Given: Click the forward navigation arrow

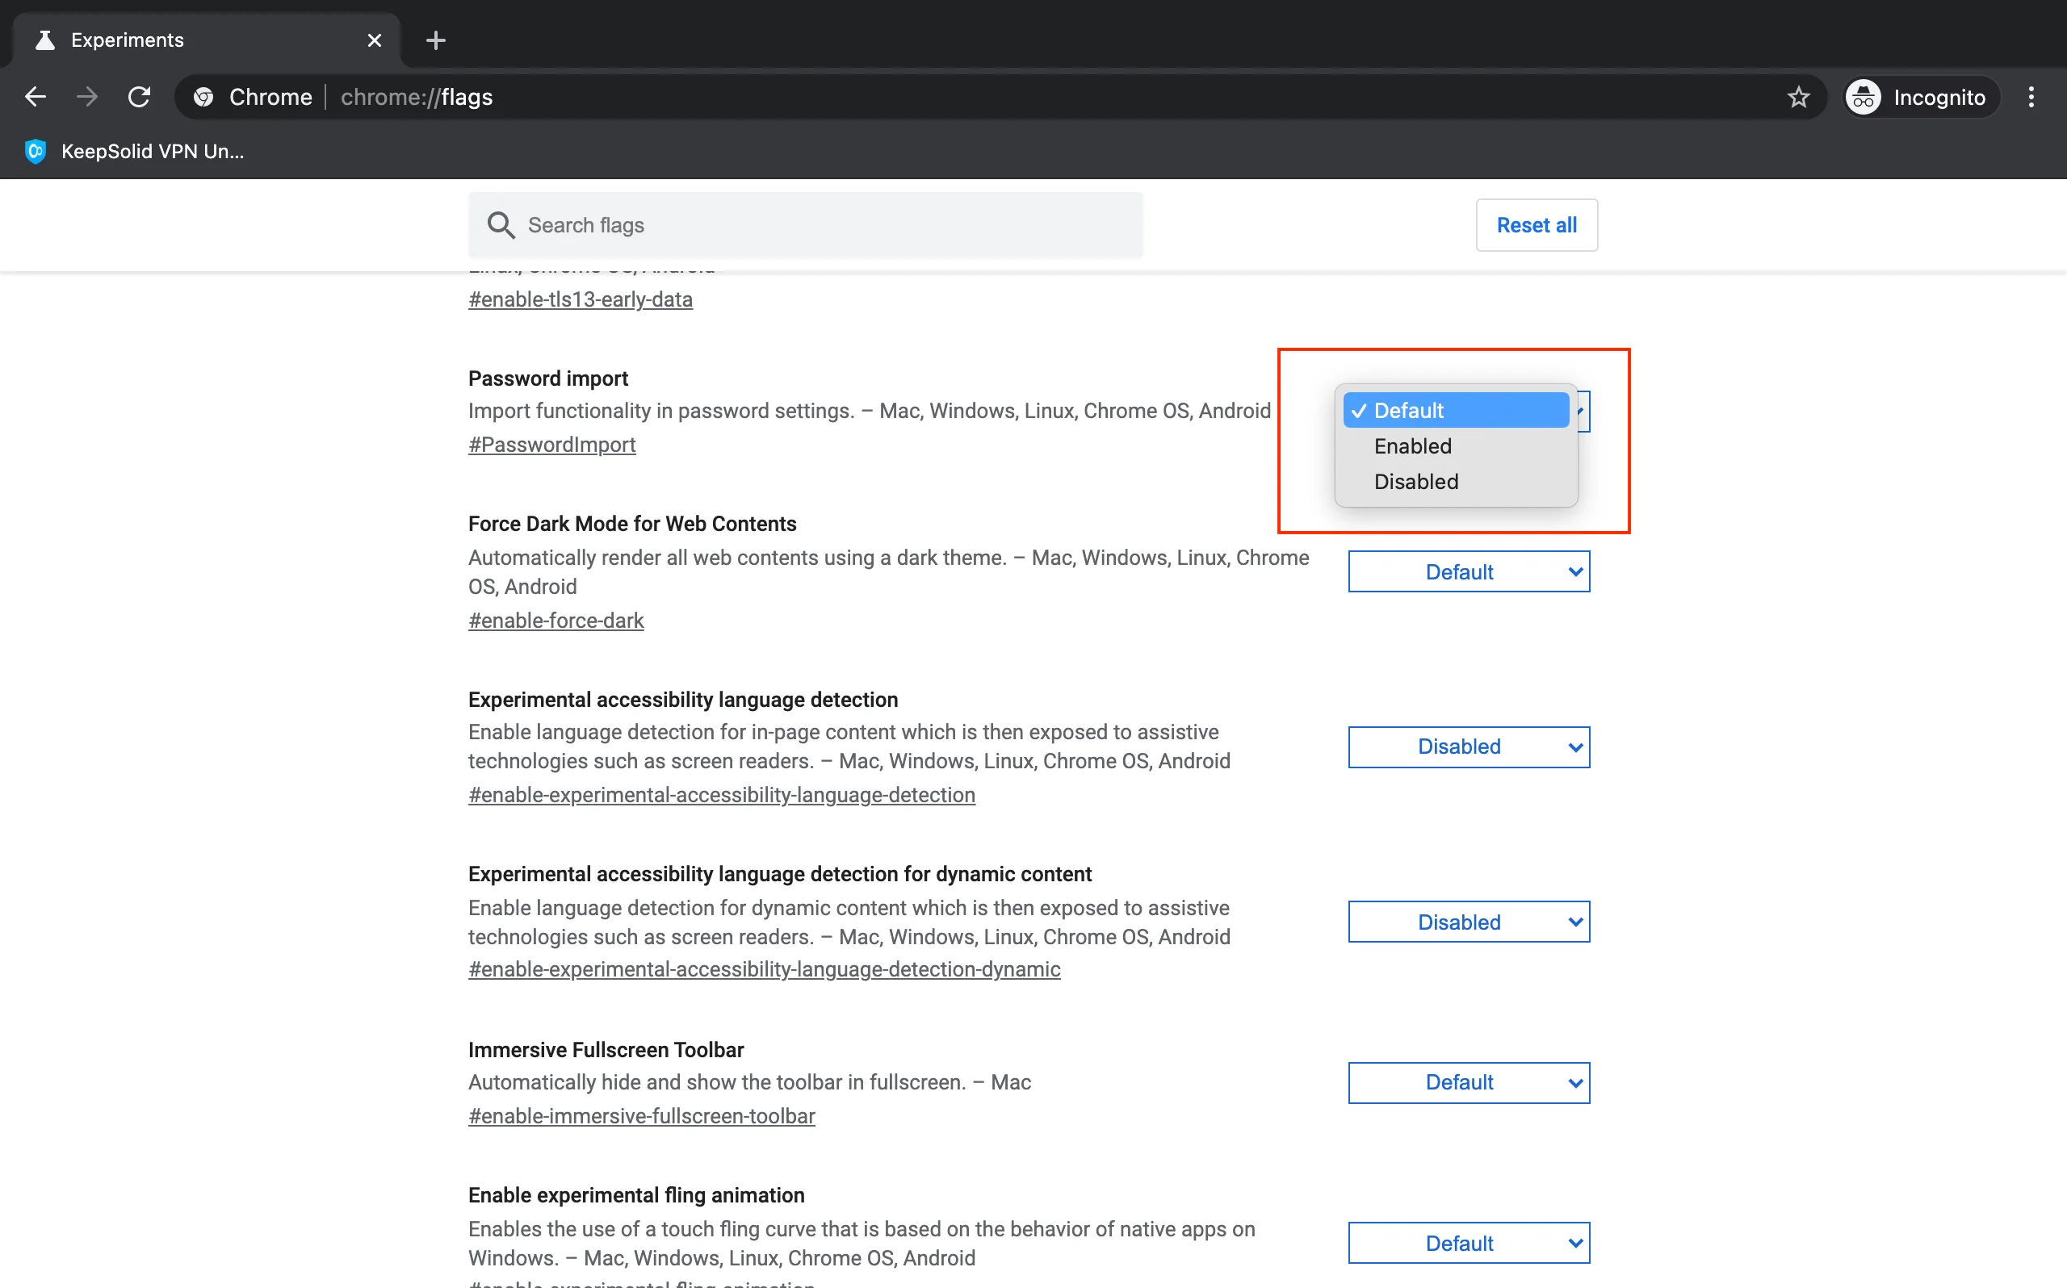Looking at the screenshot, I should (87, 97).
